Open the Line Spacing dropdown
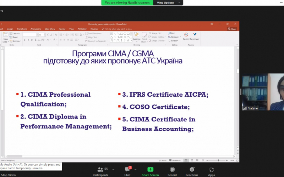Image resolution: width=284 pixels, height=177 pixels. 81,35
